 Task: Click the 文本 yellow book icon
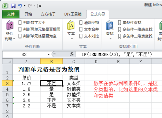point(71,25)
